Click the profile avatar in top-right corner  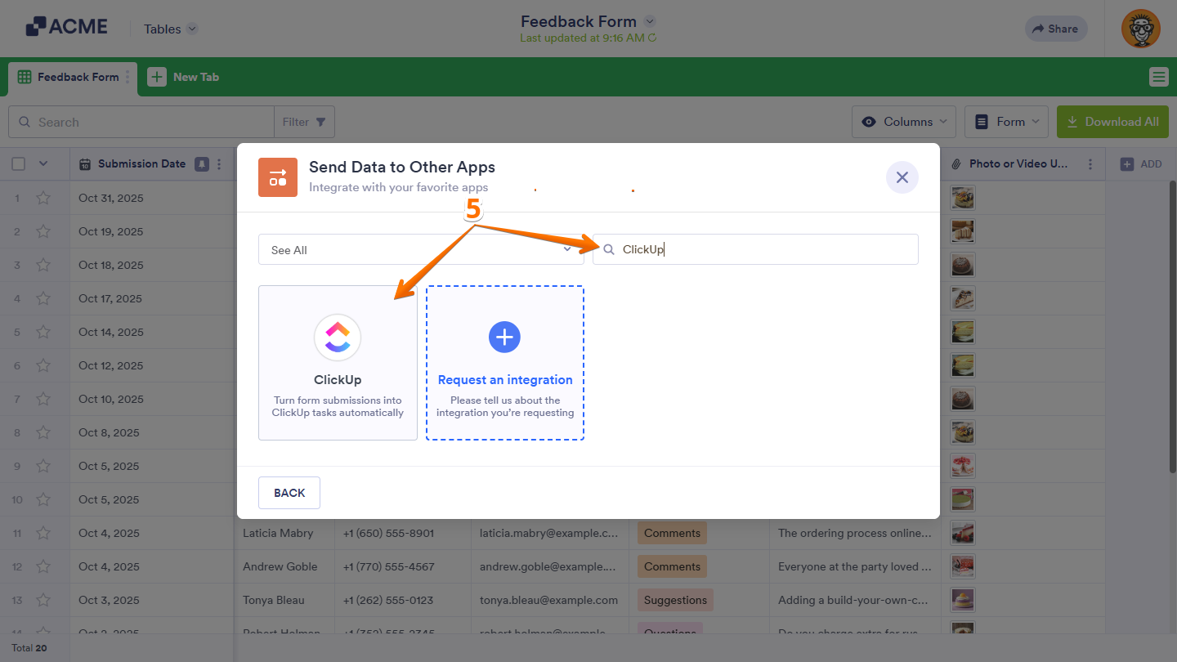pyautogui.click(x=1140, y=29)
